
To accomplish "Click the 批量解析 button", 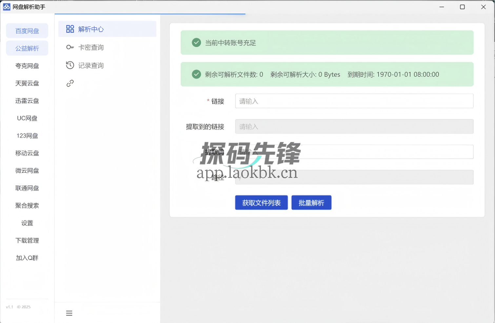I will coord(311,202).
